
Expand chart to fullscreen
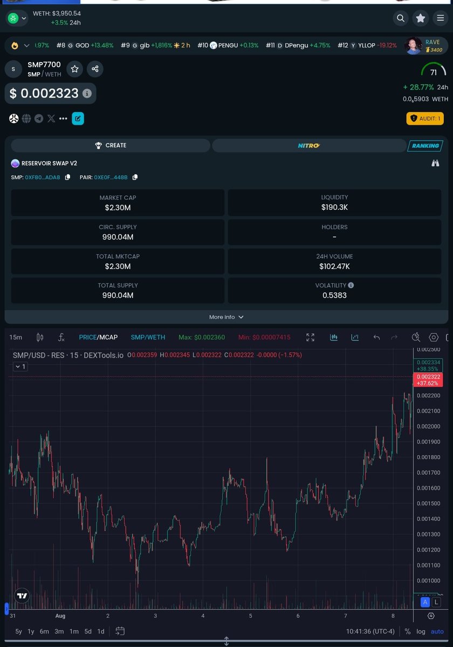(310, 338)
